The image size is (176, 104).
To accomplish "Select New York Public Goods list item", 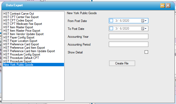I will click(x=33, y=65).
